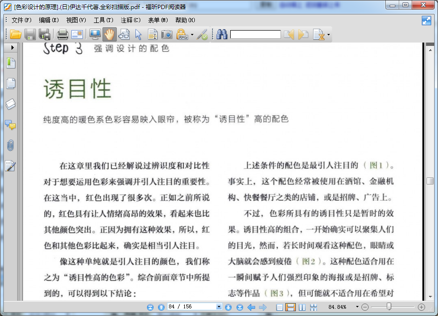Go to first page button
438x316 pixels.
(x=150, y=307)
